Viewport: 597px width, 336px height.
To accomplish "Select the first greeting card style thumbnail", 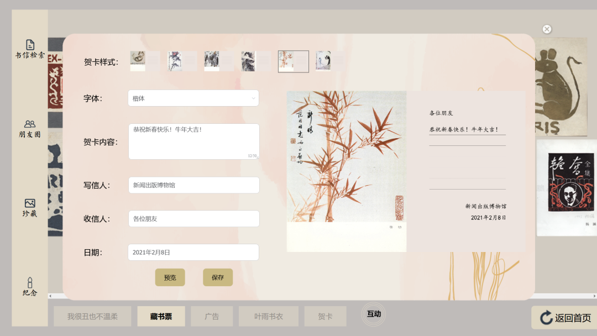I will point(145,61).
